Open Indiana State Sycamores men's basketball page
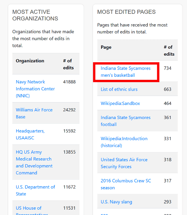 126,72
